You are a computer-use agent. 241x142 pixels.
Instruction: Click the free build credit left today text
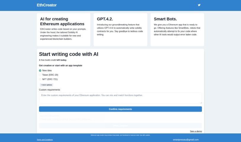53,60
